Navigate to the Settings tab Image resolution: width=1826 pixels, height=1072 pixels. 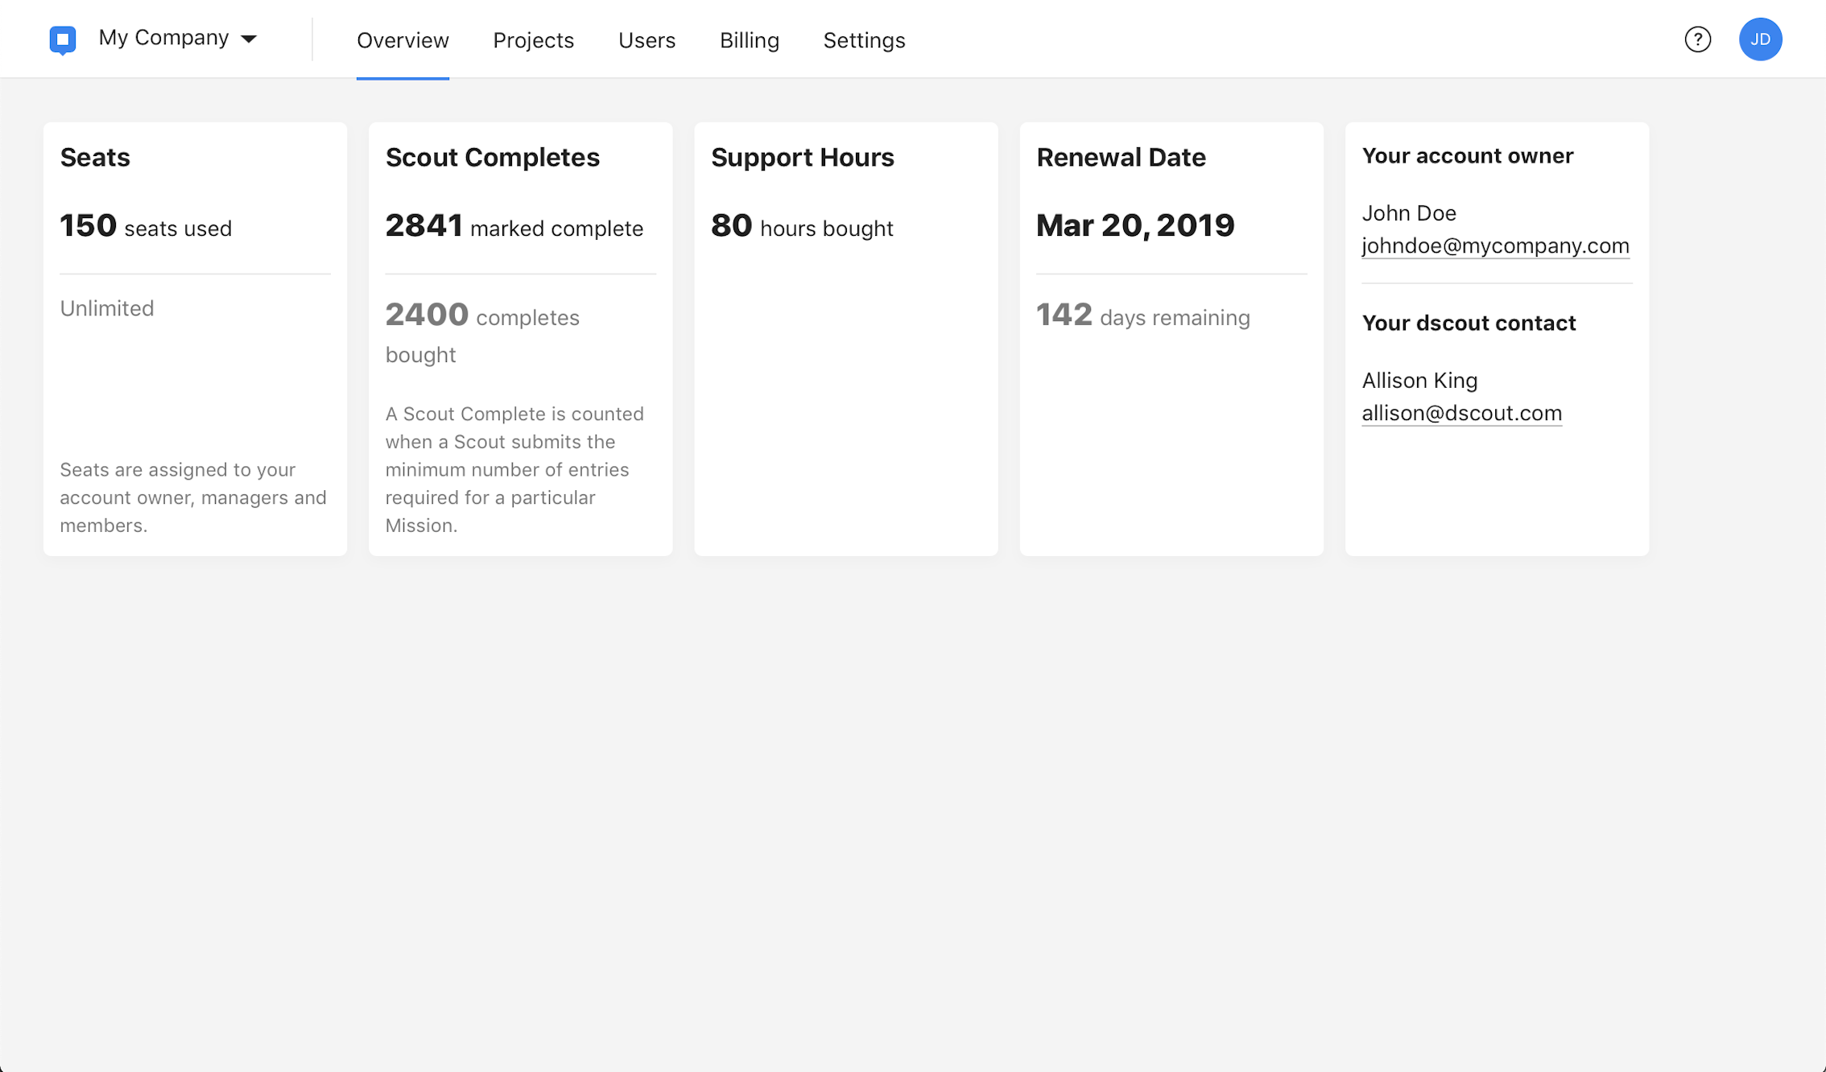click(x=864, y=40)
